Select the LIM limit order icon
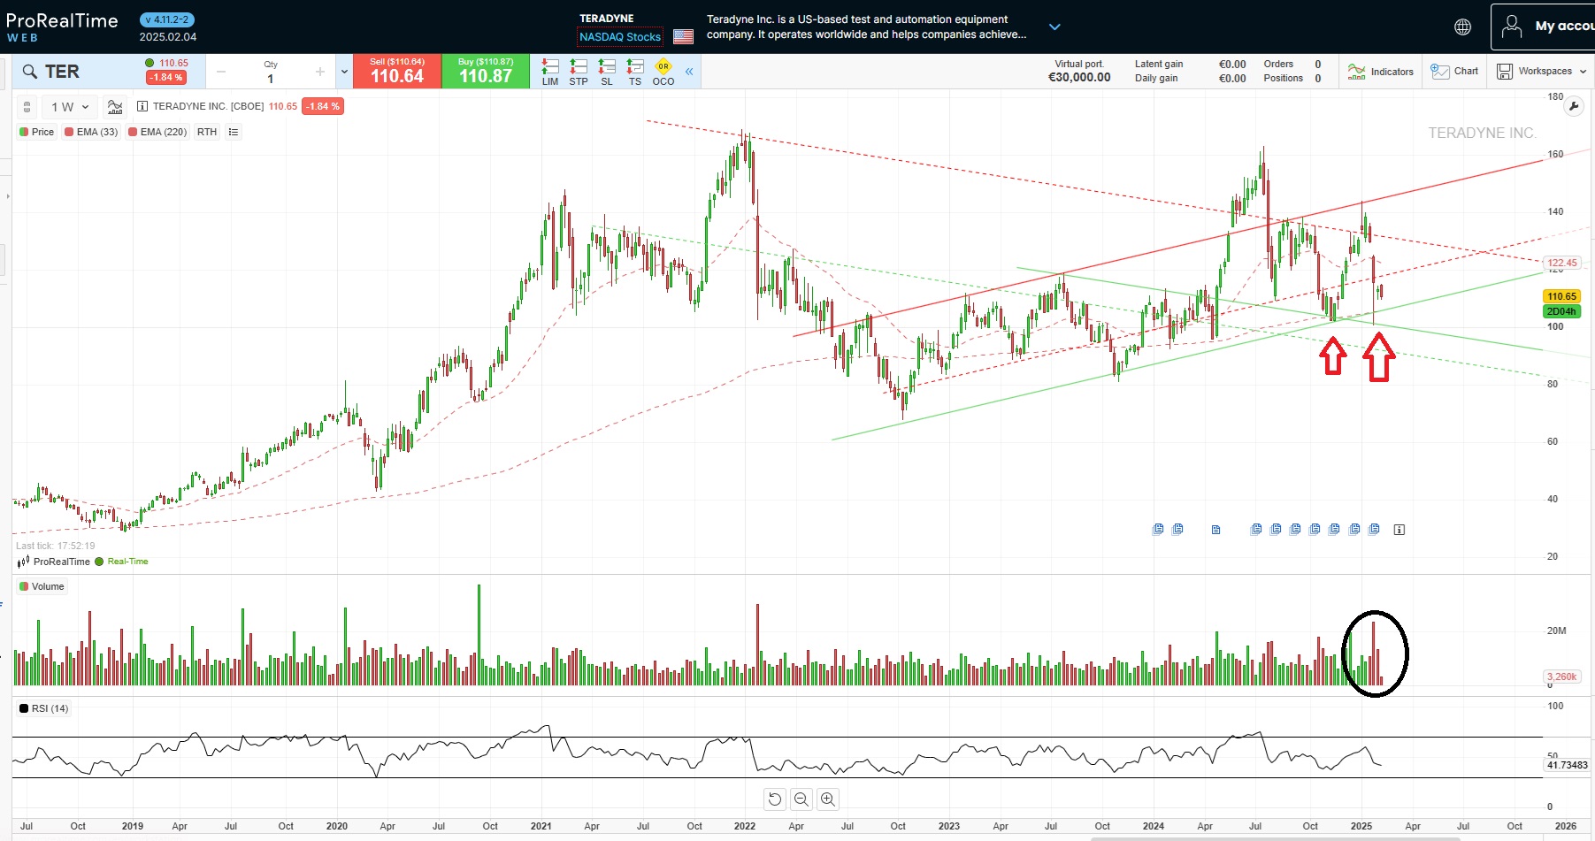Image resolution: width=1595 pixels, height=841 pixels. [550, 72]
